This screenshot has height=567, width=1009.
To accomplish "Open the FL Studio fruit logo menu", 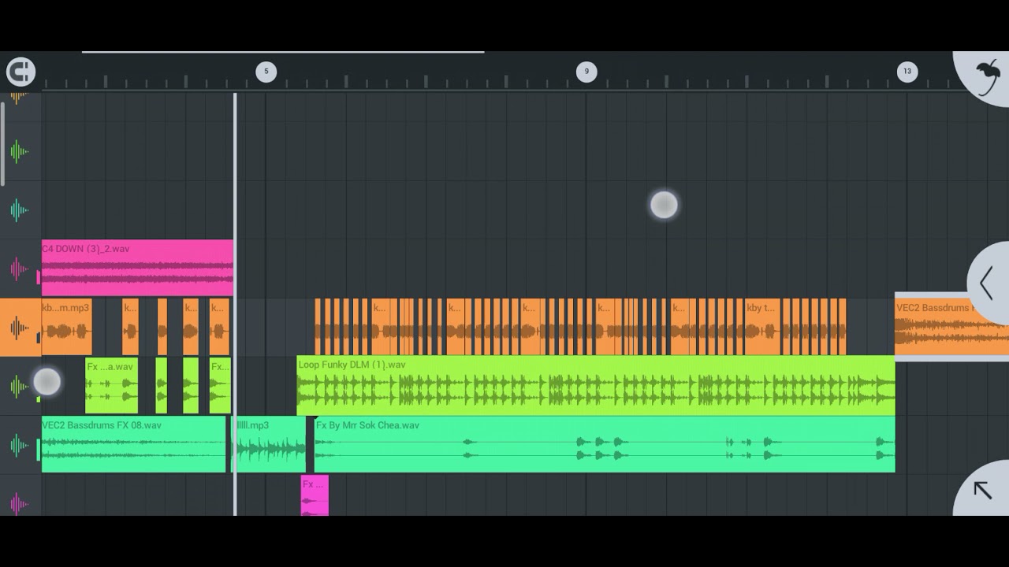I will [987, 75].
